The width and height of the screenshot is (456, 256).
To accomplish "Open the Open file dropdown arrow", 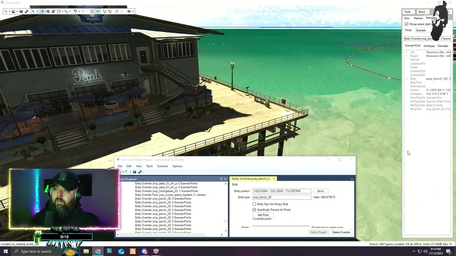I will [17, 11].
